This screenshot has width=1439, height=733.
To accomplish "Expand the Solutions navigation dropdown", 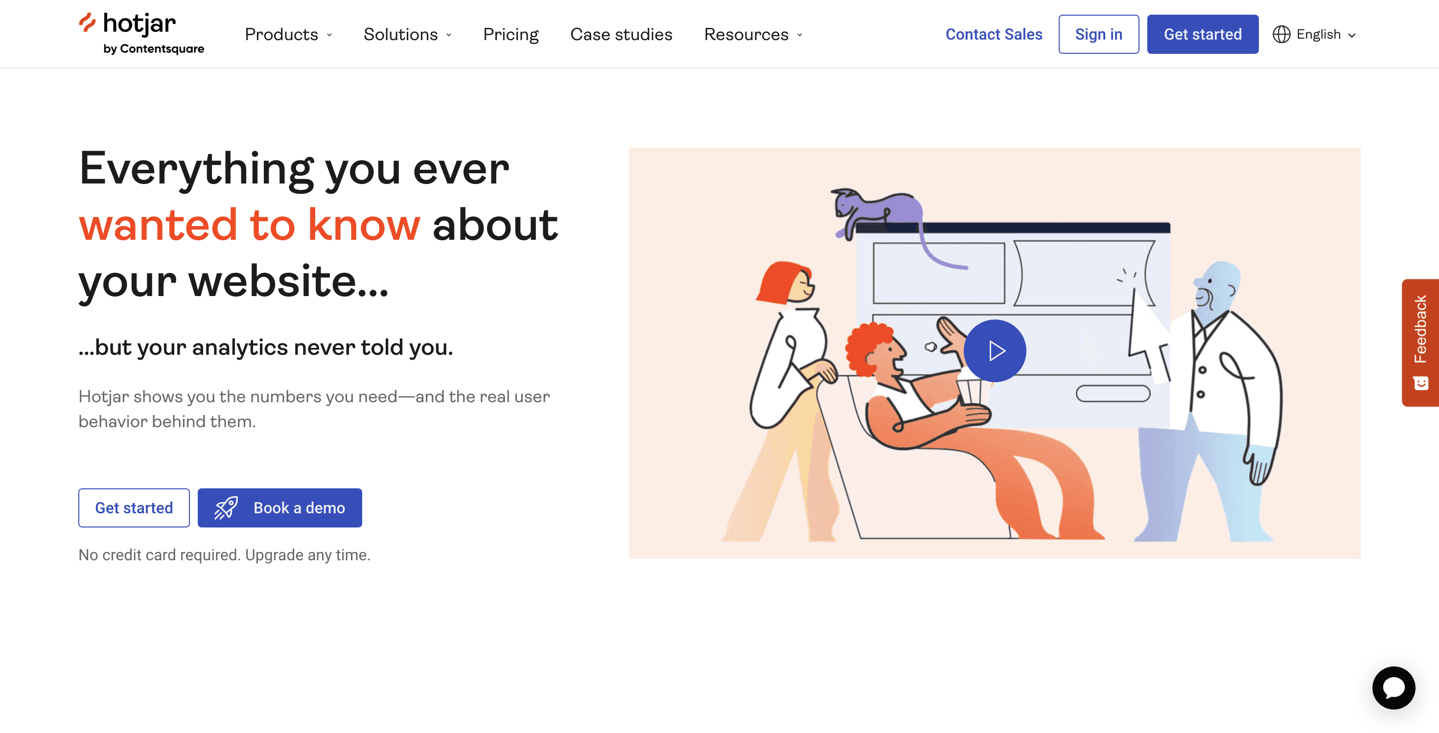I will [407, 34].
